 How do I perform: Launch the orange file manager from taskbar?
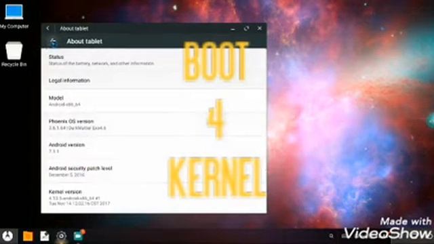(28, 237)
